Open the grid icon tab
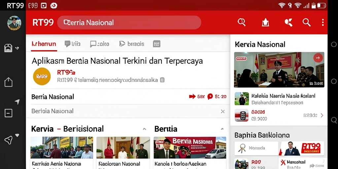338x169 pixels. tap(157, 44)
